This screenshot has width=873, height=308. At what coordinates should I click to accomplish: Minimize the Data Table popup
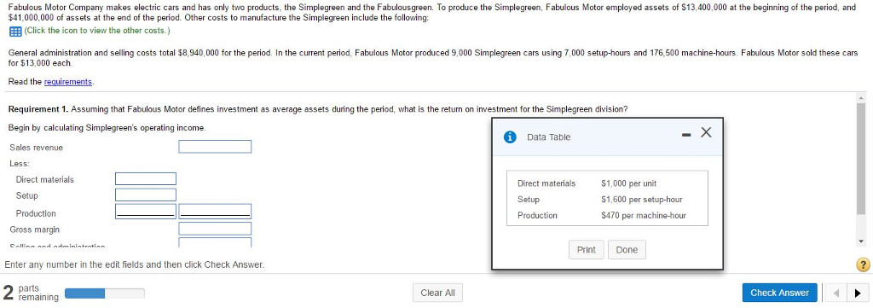point(686,134)
